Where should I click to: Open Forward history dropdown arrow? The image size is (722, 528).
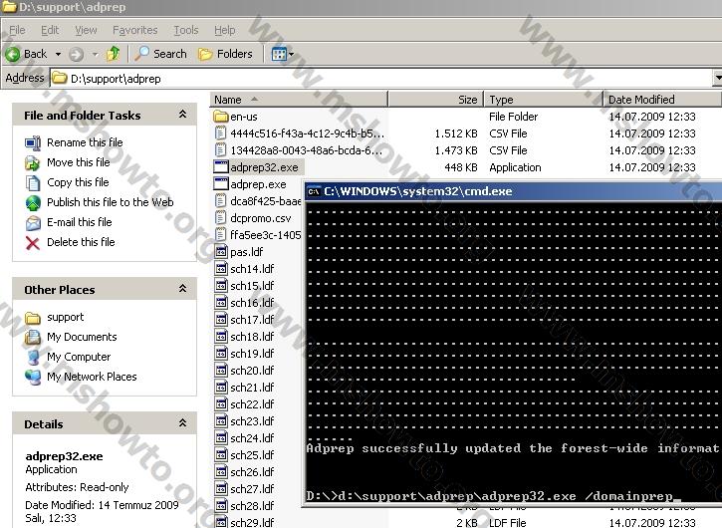coord(95,55)
